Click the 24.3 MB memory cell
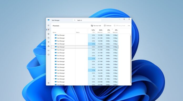183x101 pixels. click(99, 70)
